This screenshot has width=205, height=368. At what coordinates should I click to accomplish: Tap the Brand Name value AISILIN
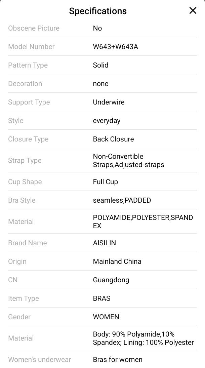[104, 243]
